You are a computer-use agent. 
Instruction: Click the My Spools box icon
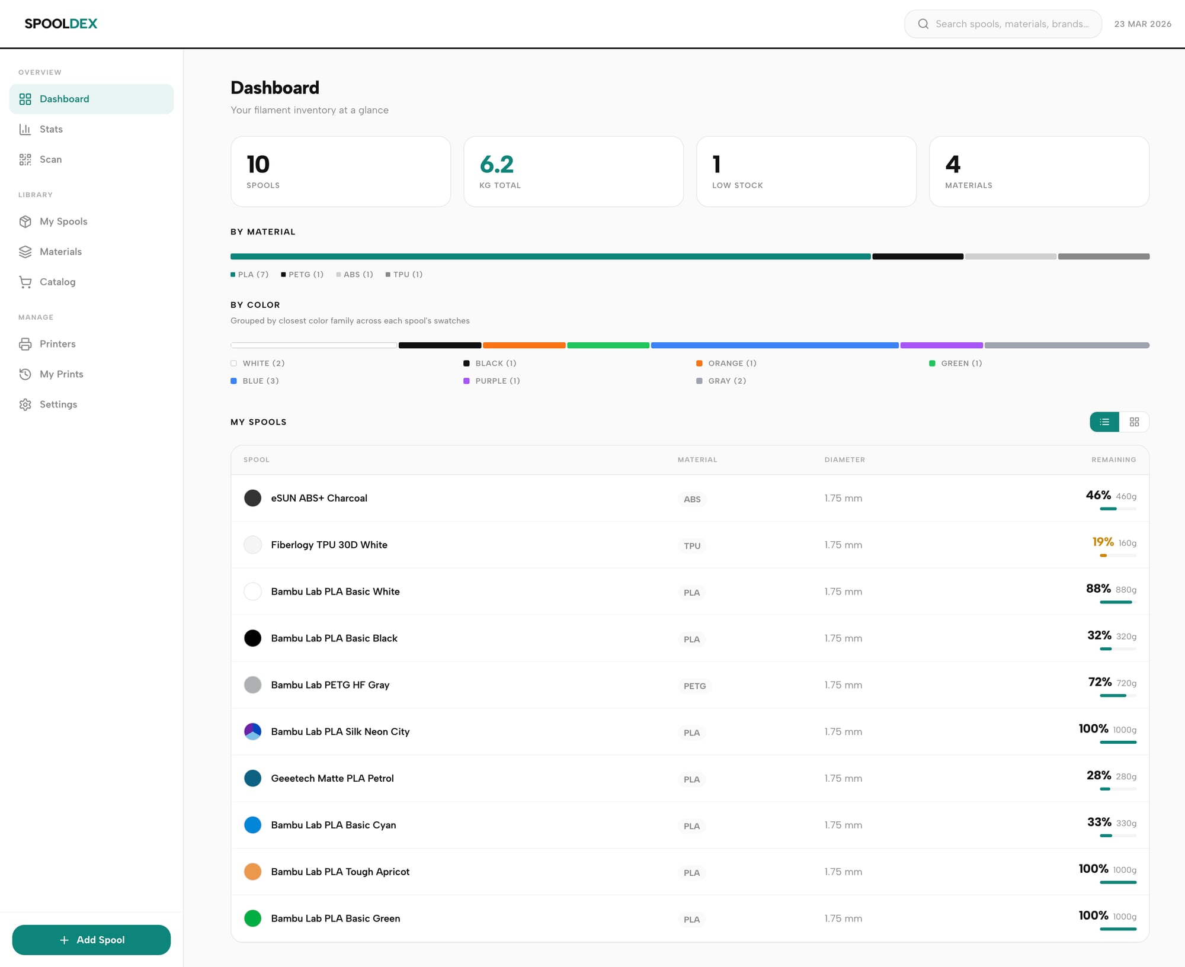point(25,221)
